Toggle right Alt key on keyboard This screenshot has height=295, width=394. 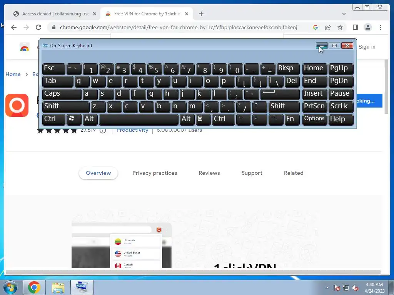(187, 119)
